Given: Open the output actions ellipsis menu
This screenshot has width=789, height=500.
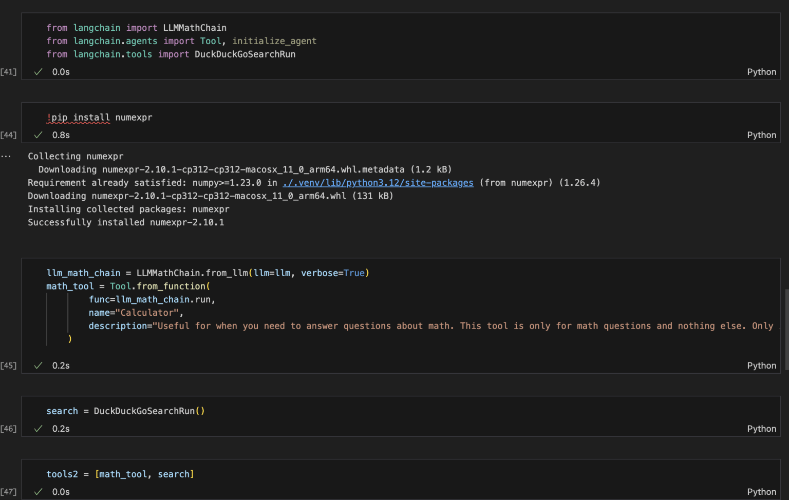Looking at the screenshot, I should pyautogui.click(x=6, y=156).
